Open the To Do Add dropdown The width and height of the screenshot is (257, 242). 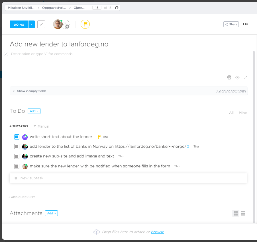tap(34, 111)
